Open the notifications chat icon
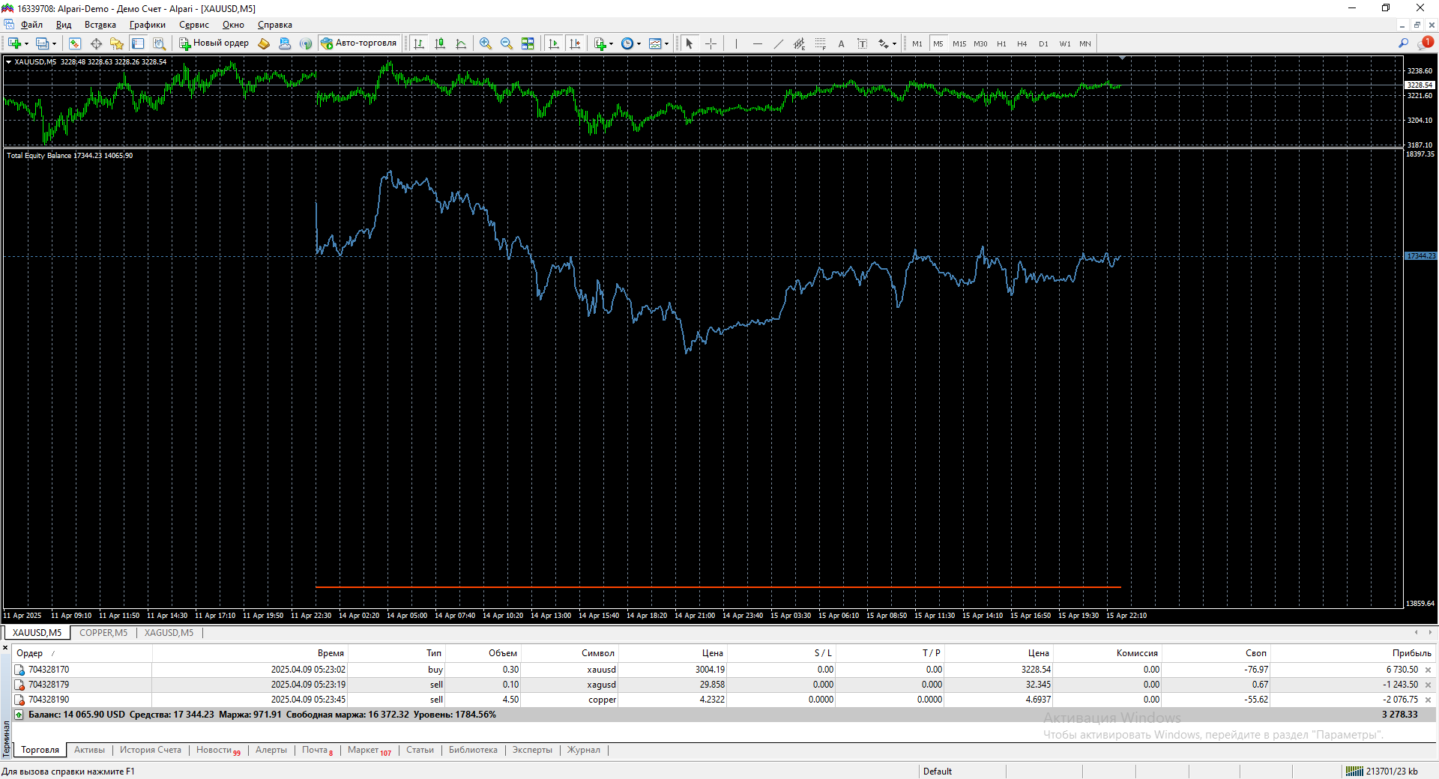1439x779 pixels. (x=1426, y=43)
